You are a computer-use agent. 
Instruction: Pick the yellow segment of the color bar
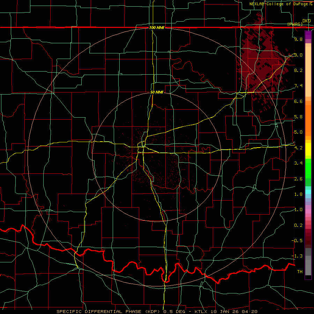(308, 149)
